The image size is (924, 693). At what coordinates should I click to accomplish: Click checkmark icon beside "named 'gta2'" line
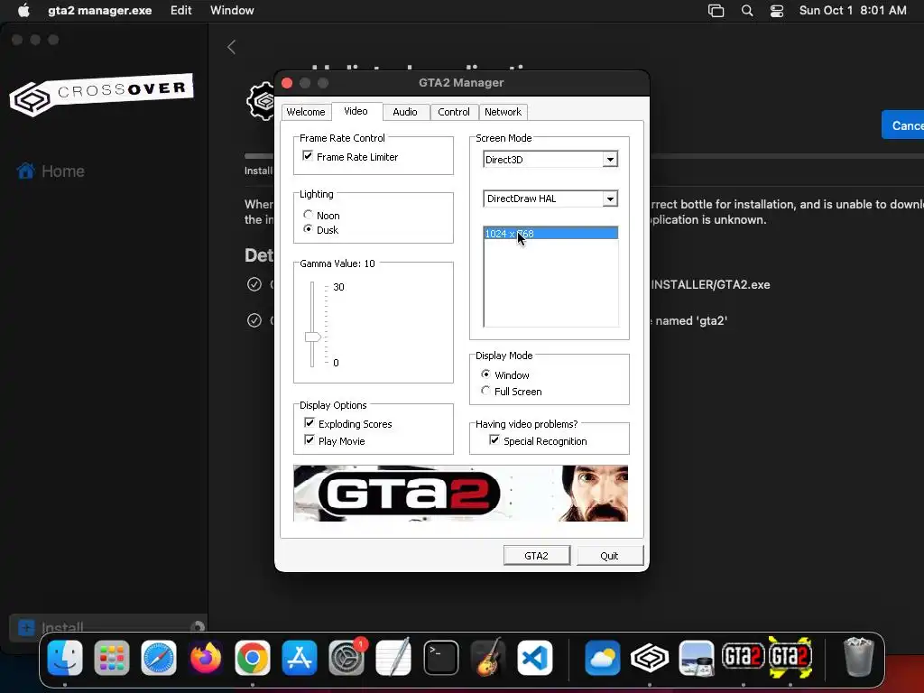[254, 320]
